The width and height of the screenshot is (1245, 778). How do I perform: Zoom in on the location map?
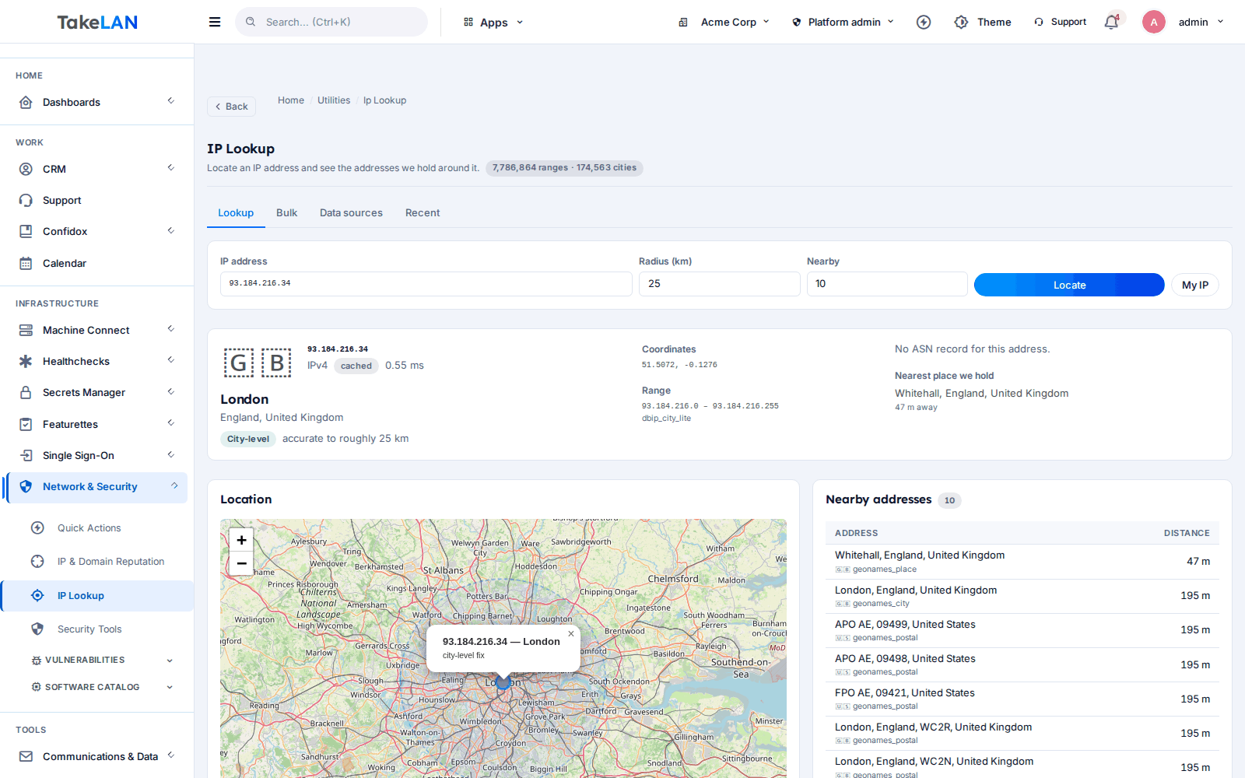coord(241,540)
